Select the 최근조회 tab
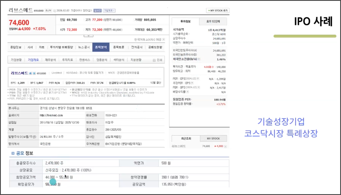 (x=186, y=139)
